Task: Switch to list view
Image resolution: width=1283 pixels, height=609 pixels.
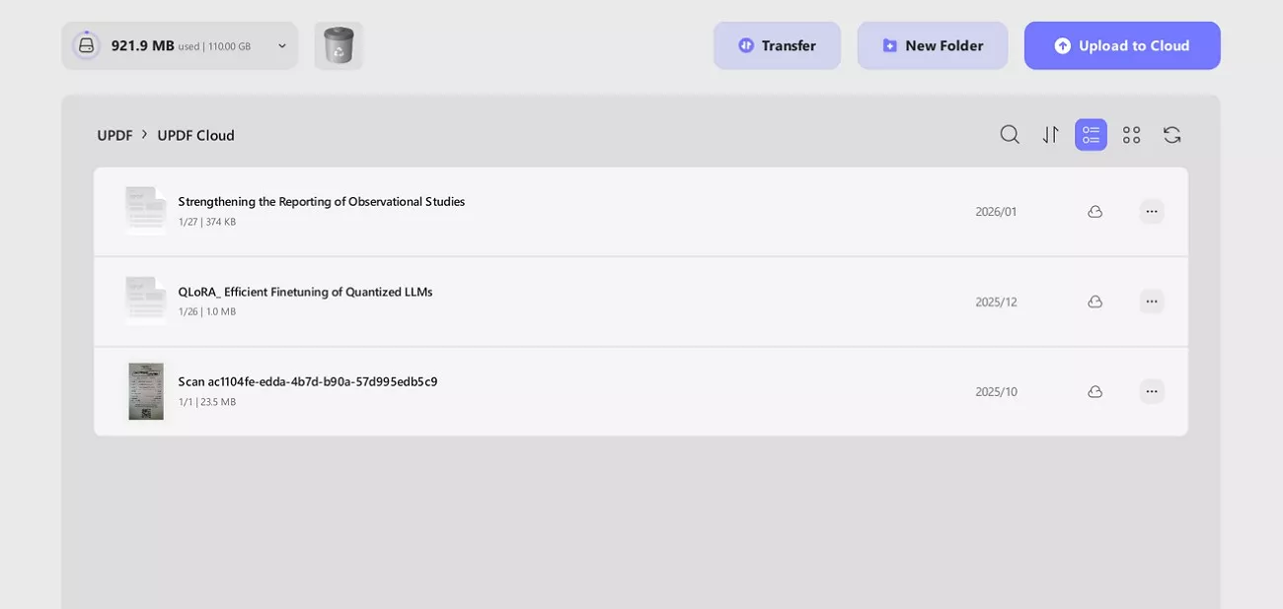Action: pyautogui.click(x=1091, y=135)
